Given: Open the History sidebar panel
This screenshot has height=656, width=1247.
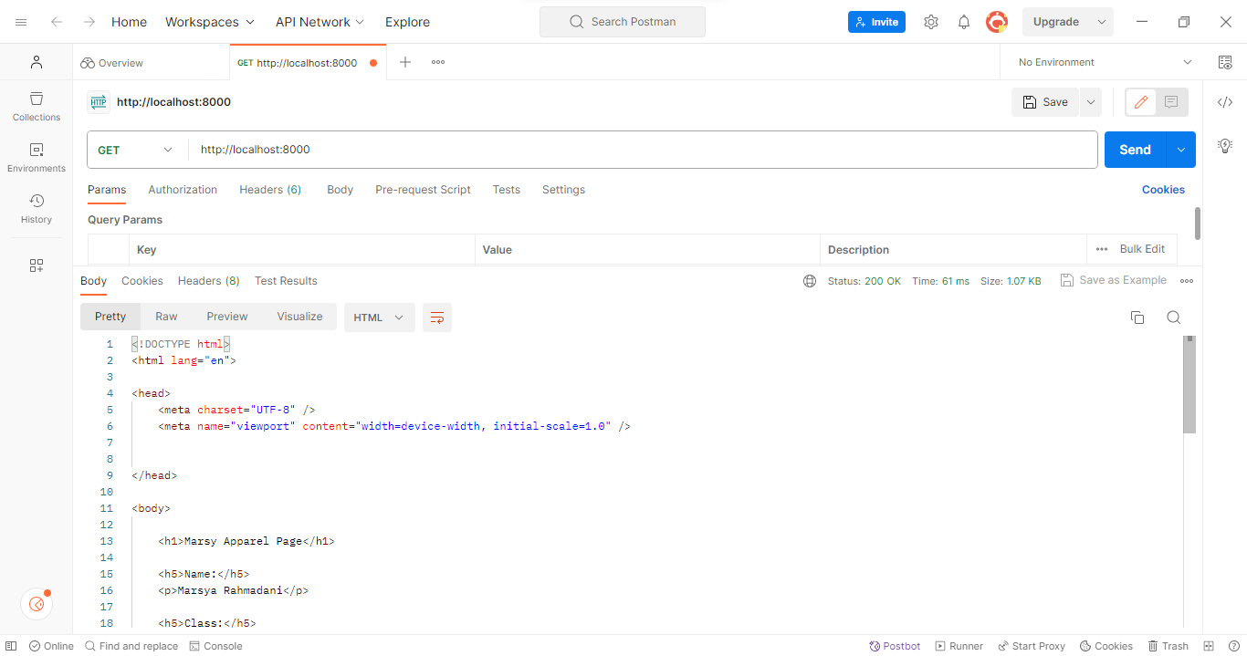Looking at the screenshot, I should click(x=36, y=208).
